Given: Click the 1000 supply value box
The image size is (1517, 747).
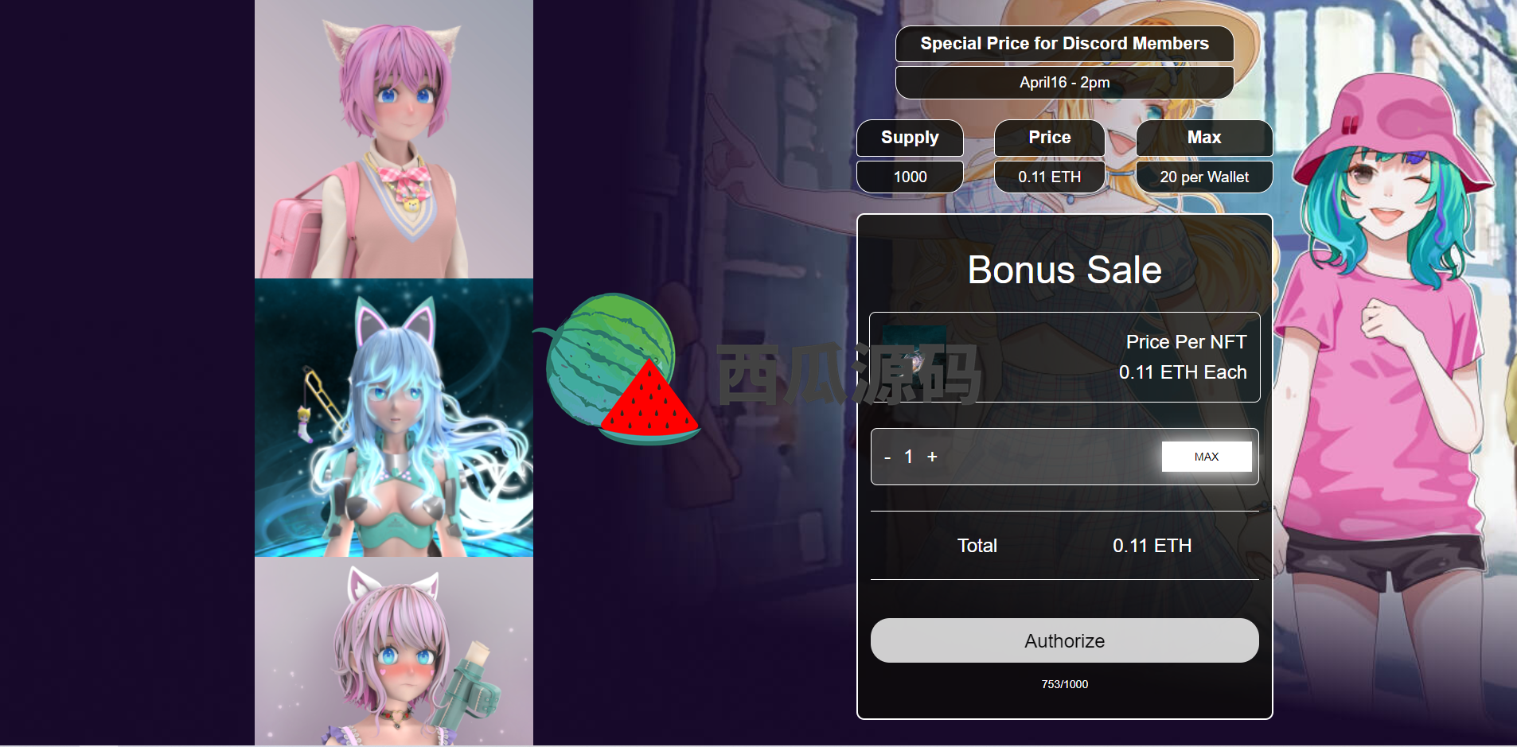Looking at the screenshot, I should coord(910,177).
